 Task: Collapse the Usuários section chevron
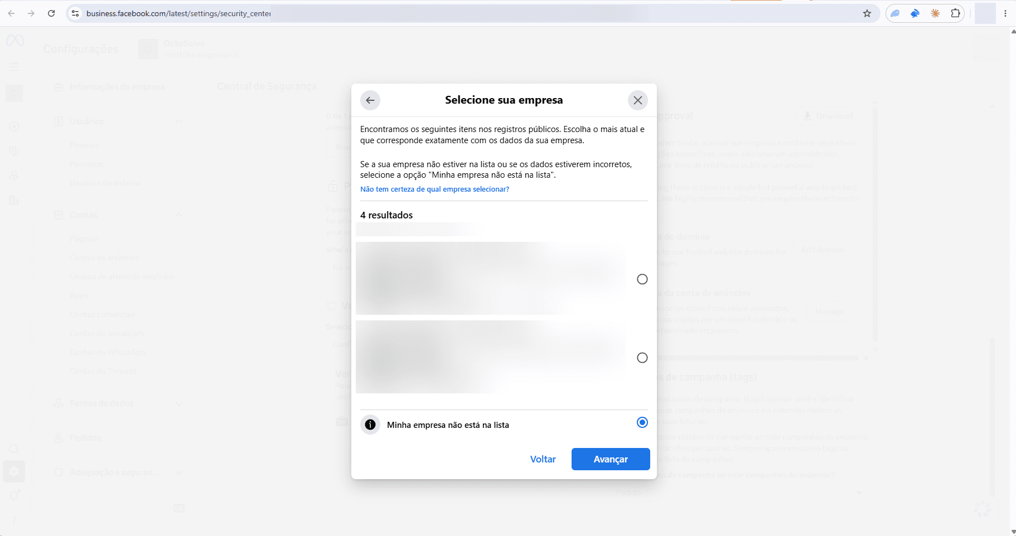[179, 121]
